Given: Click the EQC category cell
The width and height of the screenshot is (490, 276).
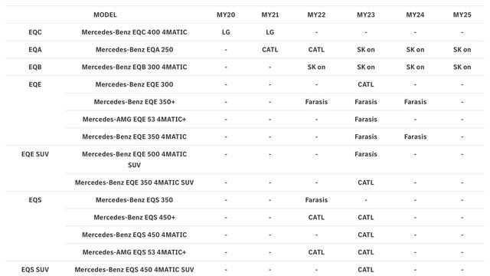Looking at the screenshot, I should coord(35,32).
